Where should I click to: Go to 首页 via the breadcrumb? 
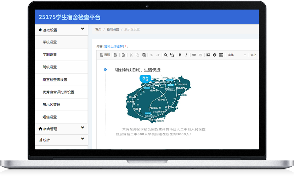point(98,29)
